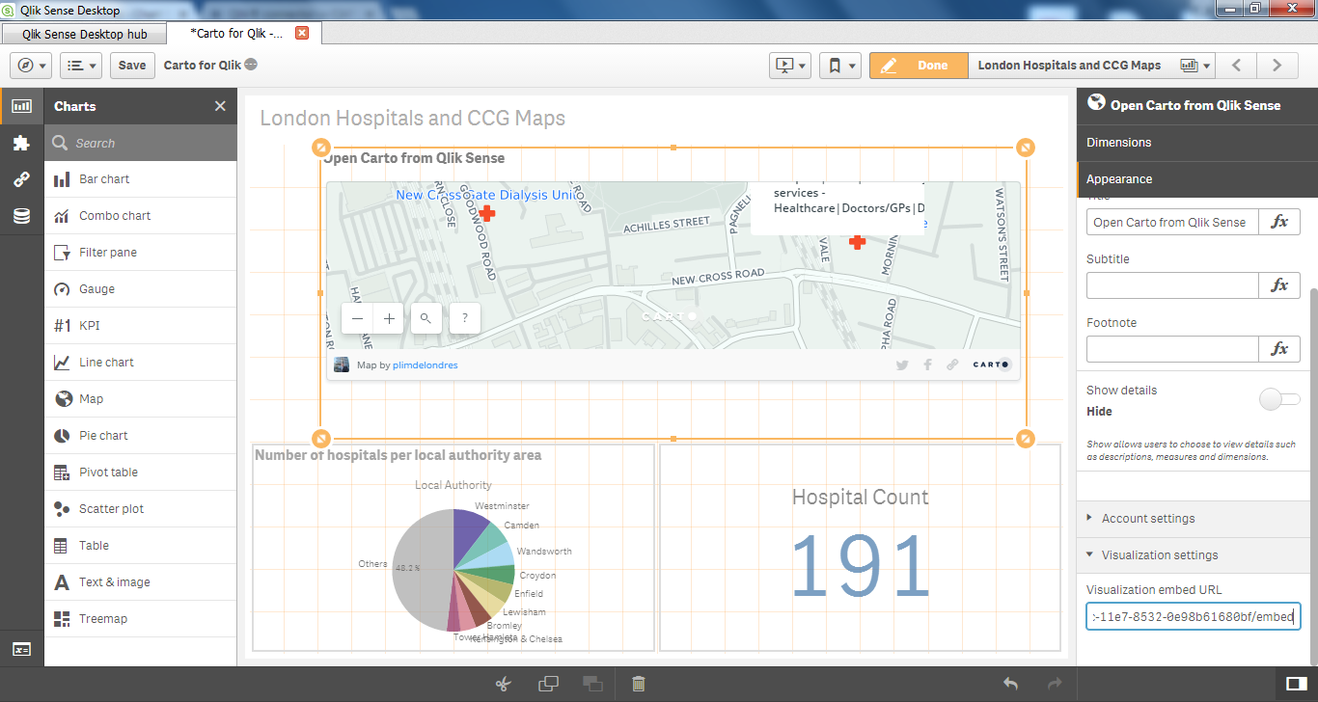
Task: Share the map on Facebook
Action: 928,364
